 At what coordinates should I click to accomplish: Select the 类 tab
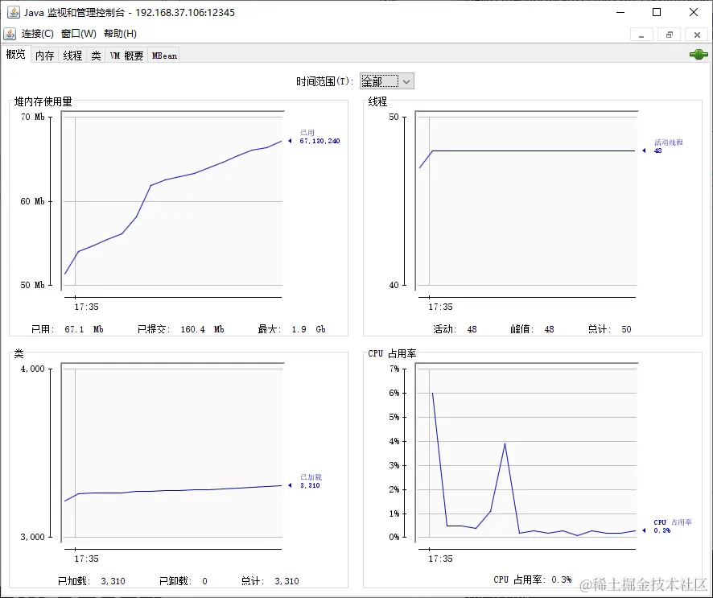click(x=96, y=55)
